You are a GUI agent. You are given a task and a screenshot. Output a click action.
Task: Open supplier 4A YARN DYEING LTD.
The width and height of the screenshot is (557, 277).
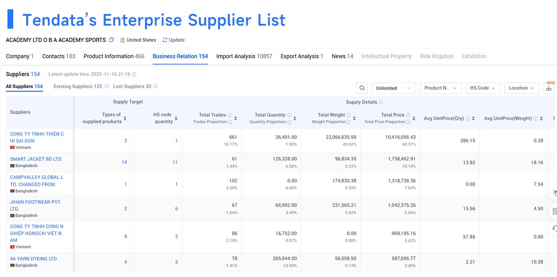(34, 259)
